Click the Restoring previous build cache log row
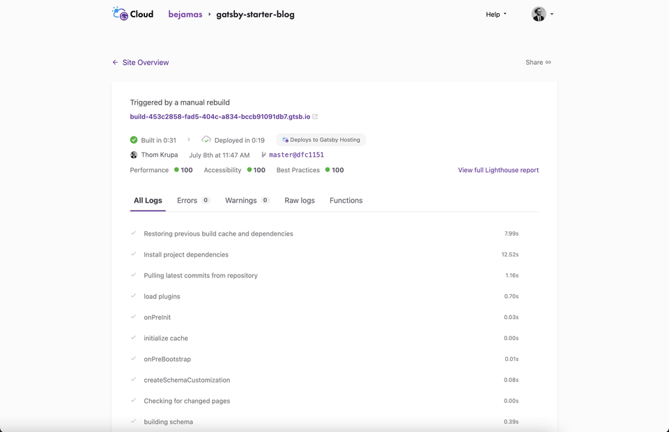The image size is (669, 432). [334, 233]
